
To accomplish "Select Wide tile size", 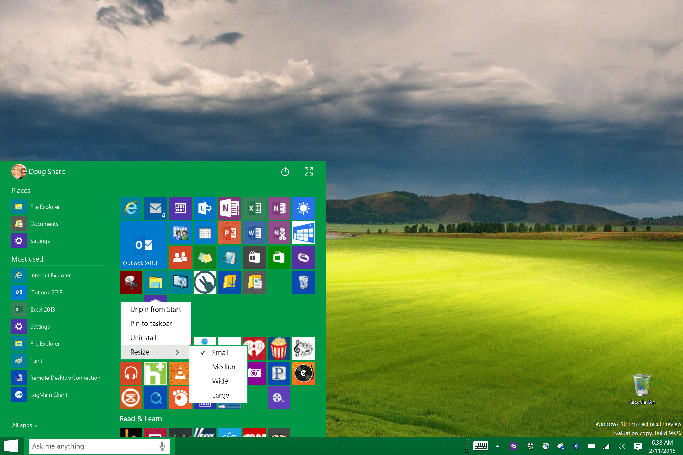I will tap(218, 381).
